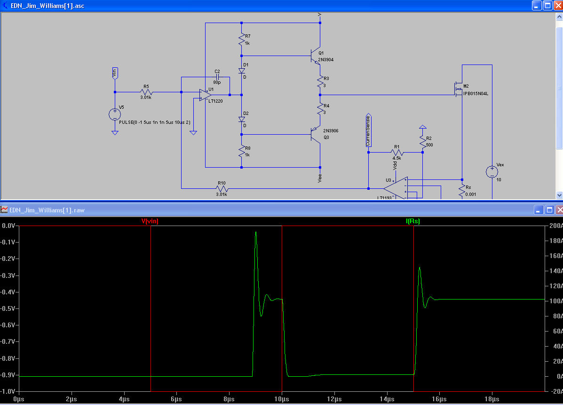The height and width of the screenshot is (405, 563).
Task: Click sense resistor Rs 0.001
Action: 462,190
